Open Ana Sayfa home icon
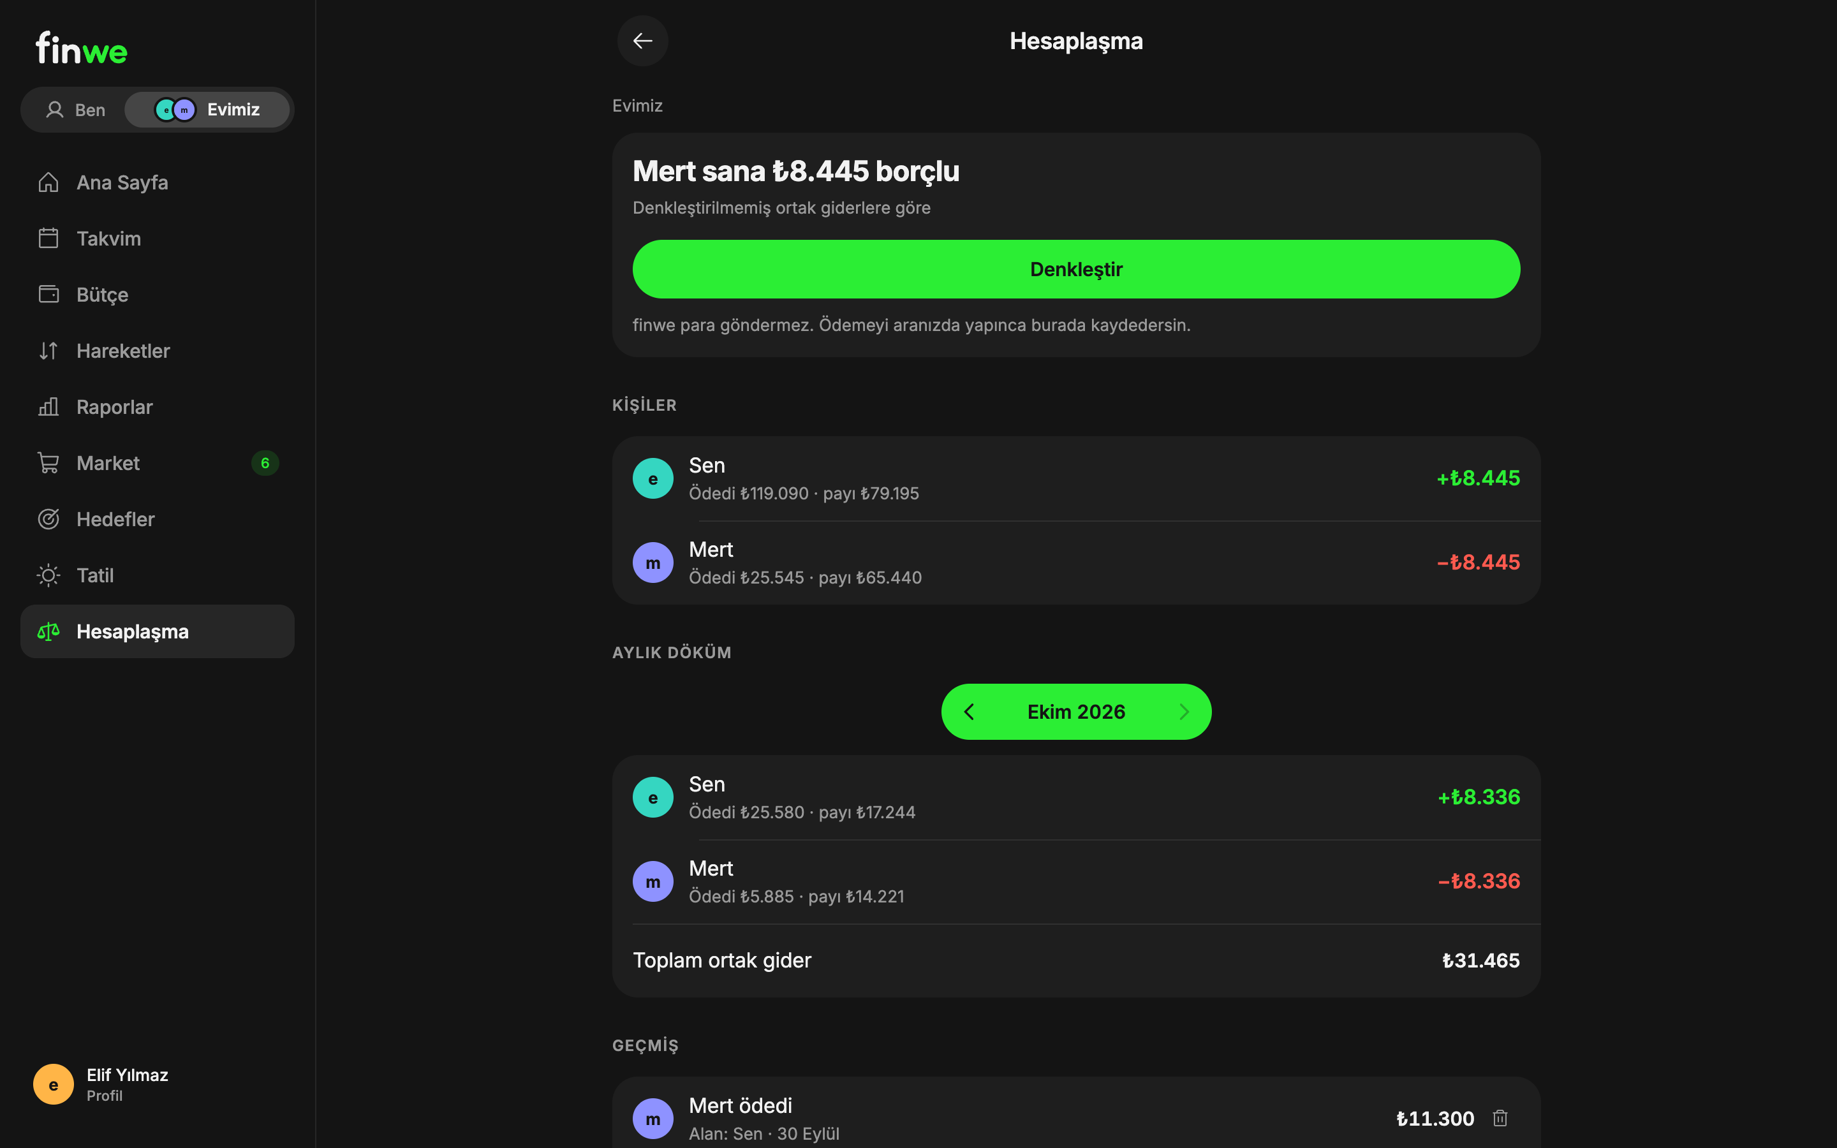The width and height of the screenshot is (1837, 1148). pos(48,182)
